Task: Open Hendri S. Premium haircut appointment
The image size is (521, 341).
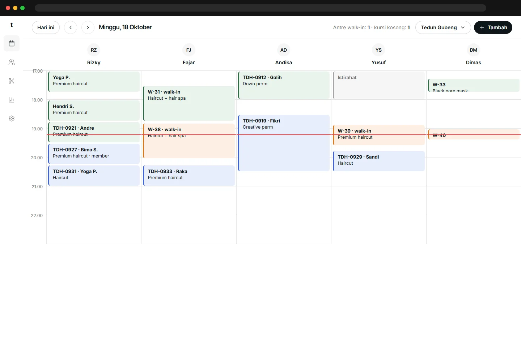Action: 94,111
